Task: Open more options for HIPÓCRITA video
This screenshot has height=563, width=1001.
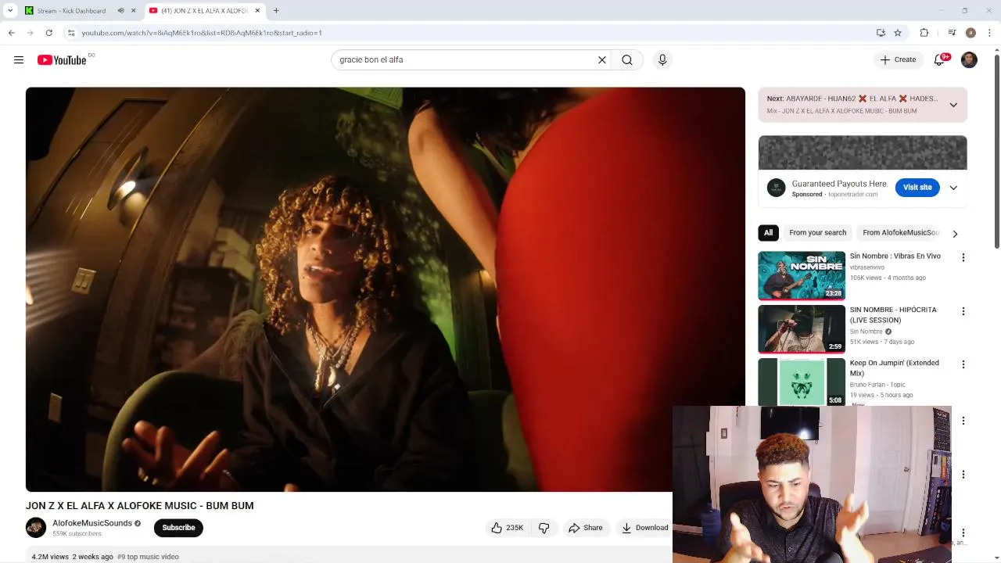Action: pos(963,311)
